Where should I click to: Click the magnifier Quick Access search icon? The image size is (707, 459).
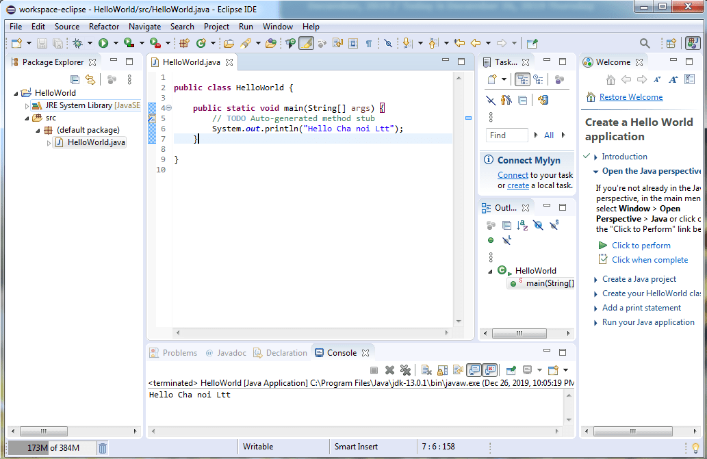pos(645,43)
